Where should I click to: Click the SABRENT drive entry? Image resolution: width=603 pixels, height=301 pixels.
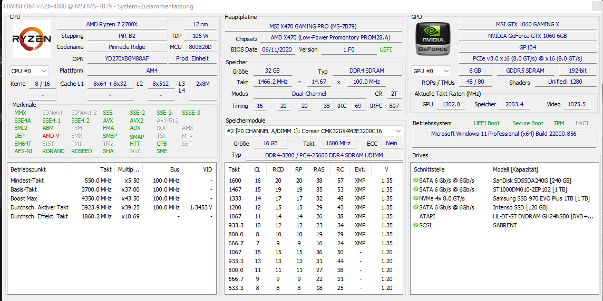point(504,225)
